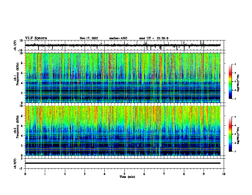Click the ch.1 "Frequency (kHz)" axis label

(x=17, y=74)
